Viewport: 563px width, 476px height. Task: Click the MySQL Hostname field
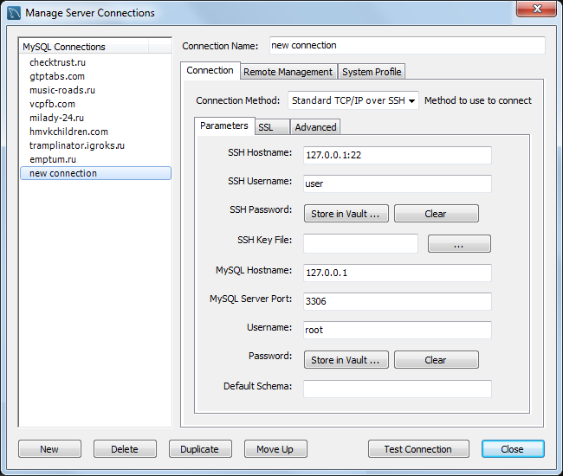coord(397,273)
